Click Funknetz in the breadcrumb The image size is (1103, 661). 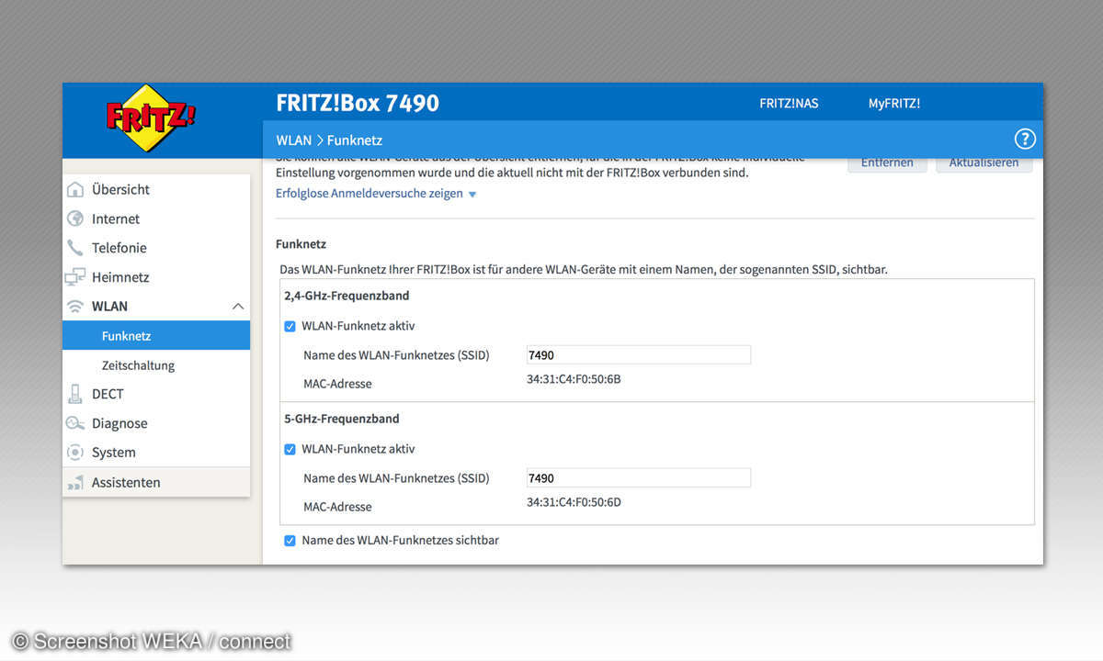tap(355, 140)
